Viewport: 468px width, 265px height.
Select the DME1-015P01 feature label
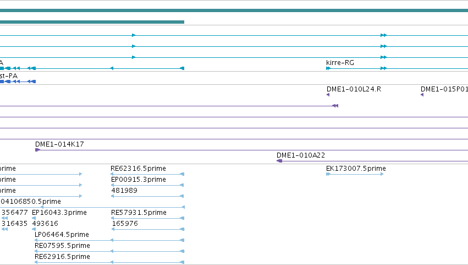click(444, 89)
